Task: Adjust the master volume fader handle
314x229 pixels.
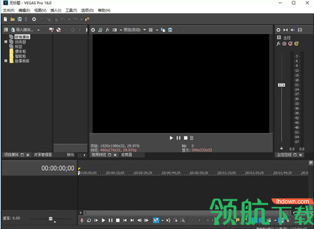Action: pyautogui.click(x=281, y=85)
